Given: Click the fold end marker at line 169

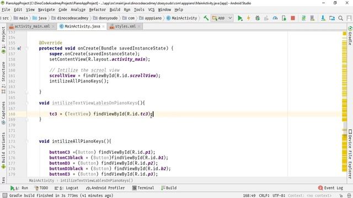Looking at the screenshot, I should point(26,119).
